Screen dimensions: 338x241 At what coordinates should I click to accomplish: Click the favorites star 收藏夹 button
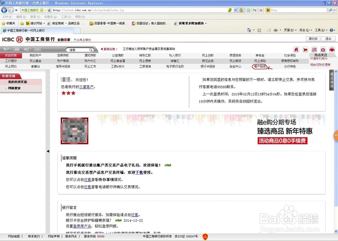tap(8, 23)
